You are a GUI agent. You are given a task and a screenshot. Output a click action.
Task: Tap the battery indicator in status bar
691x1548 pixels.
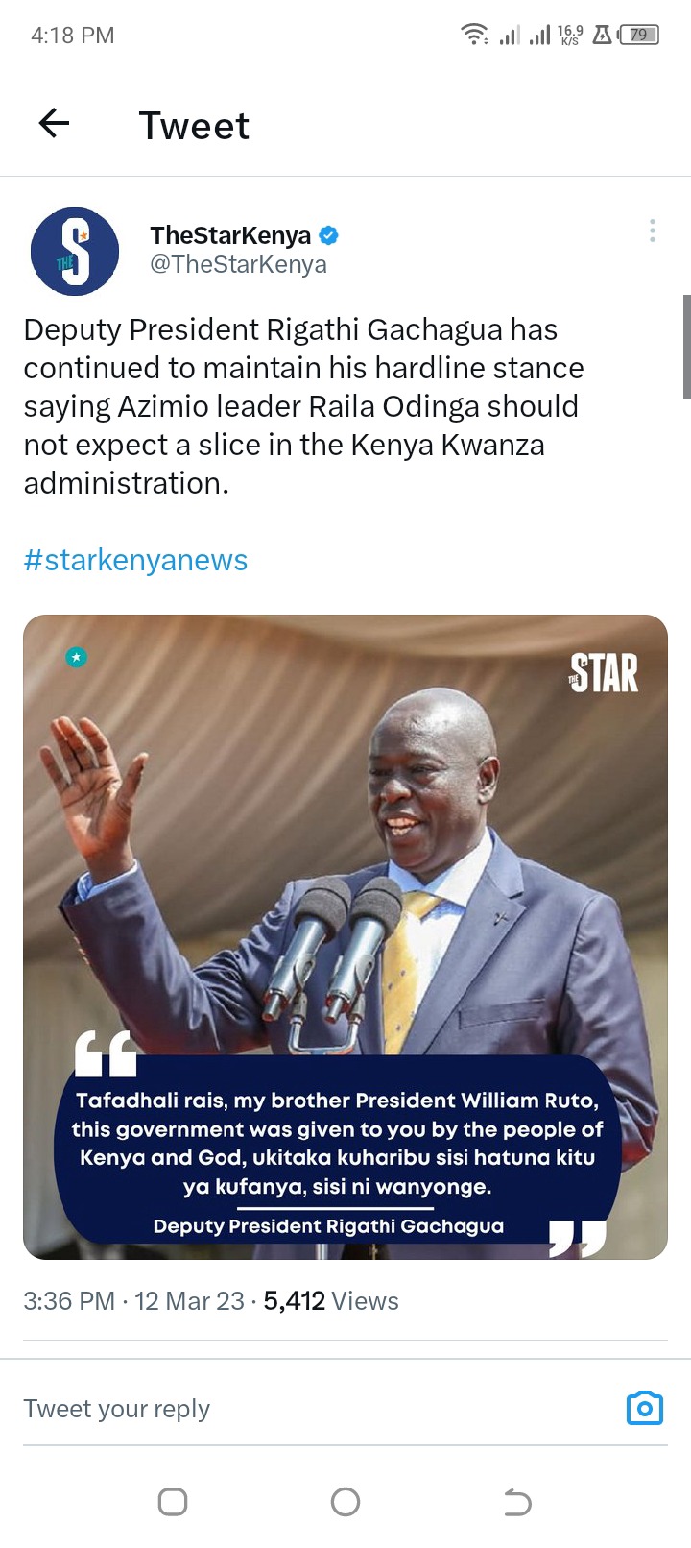click(x=639, y=36)
